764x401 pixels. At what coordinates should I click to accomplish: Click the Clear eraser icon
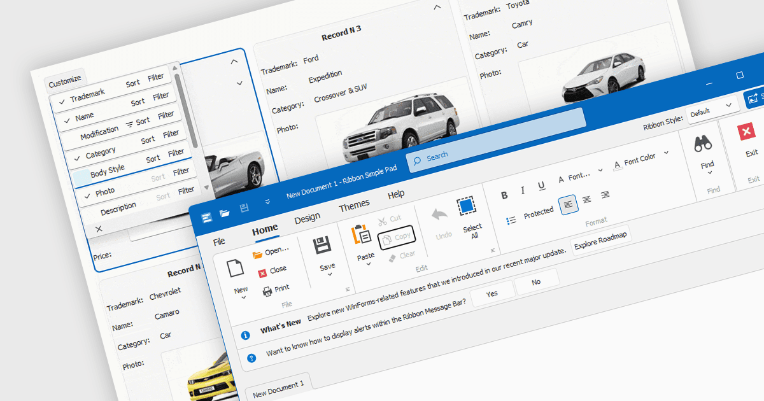[392, 257]
